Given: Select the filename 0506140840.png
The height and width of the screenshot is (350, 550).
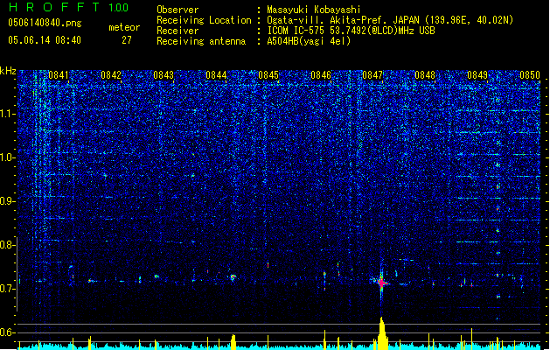Looking at the screenshot, I should point(45,23).
